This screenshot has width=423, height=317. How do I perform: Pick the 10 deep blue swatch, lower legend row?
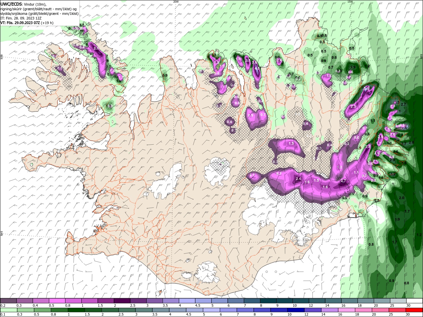pos(296,310)
